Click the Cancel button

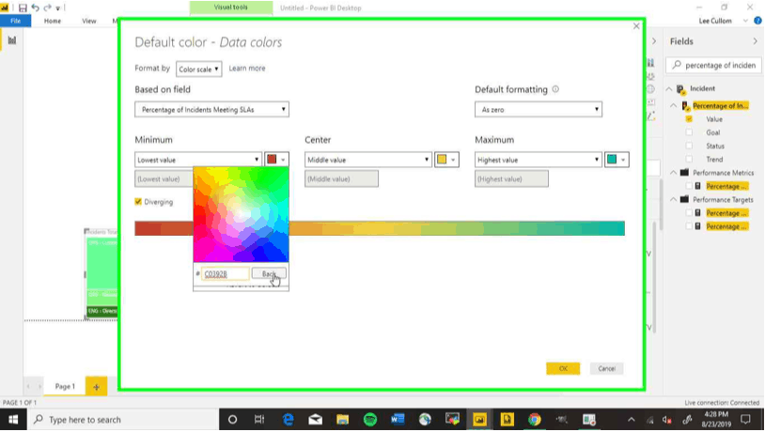(606, 369)
